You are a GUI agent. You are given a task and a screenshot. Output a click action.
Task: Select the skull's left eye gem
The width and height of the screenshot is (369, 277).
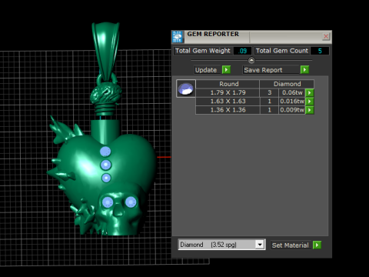pyautogui.click(x=108, y=202)
